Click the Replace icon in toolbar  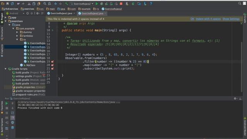(x=49, y=3)
